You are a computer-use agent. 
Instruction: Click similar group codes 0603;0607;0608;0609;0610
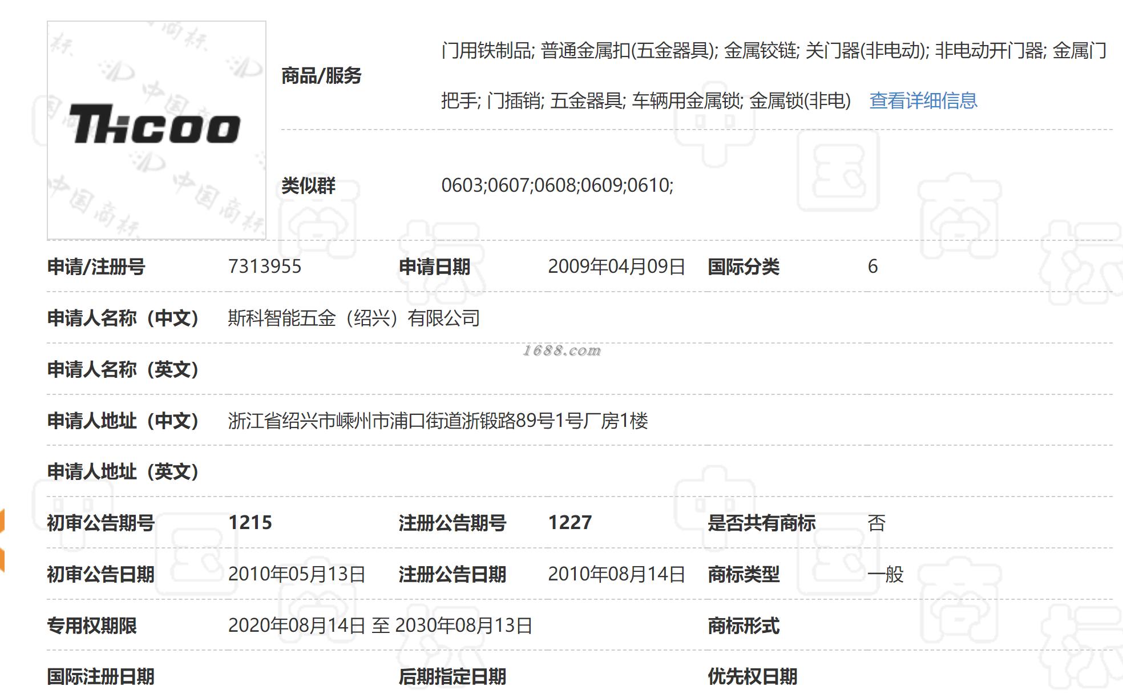click(x=557, y=185)
